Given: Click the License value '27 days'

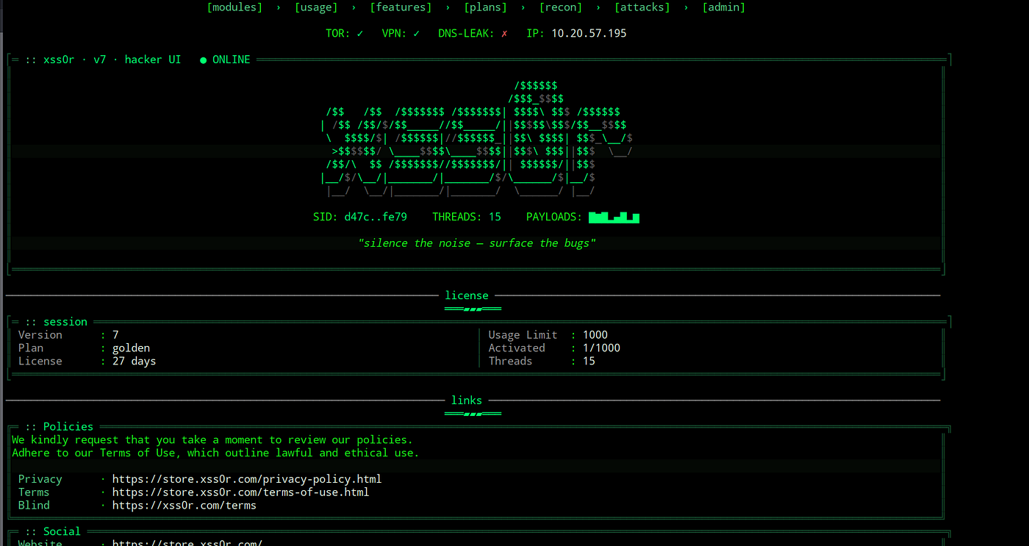Looking at the screenshot, I should (x=134, y=362).
